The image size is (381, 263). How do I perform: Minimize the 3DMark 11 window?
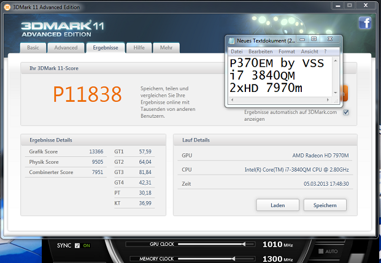pos(338,6)
